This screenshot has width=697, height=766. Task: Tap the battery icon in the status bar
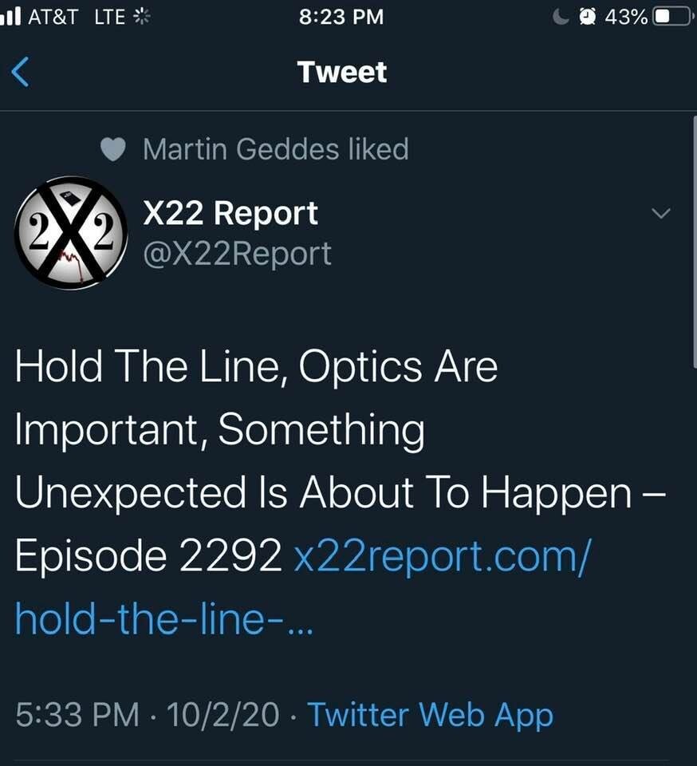tap(671, 16)
